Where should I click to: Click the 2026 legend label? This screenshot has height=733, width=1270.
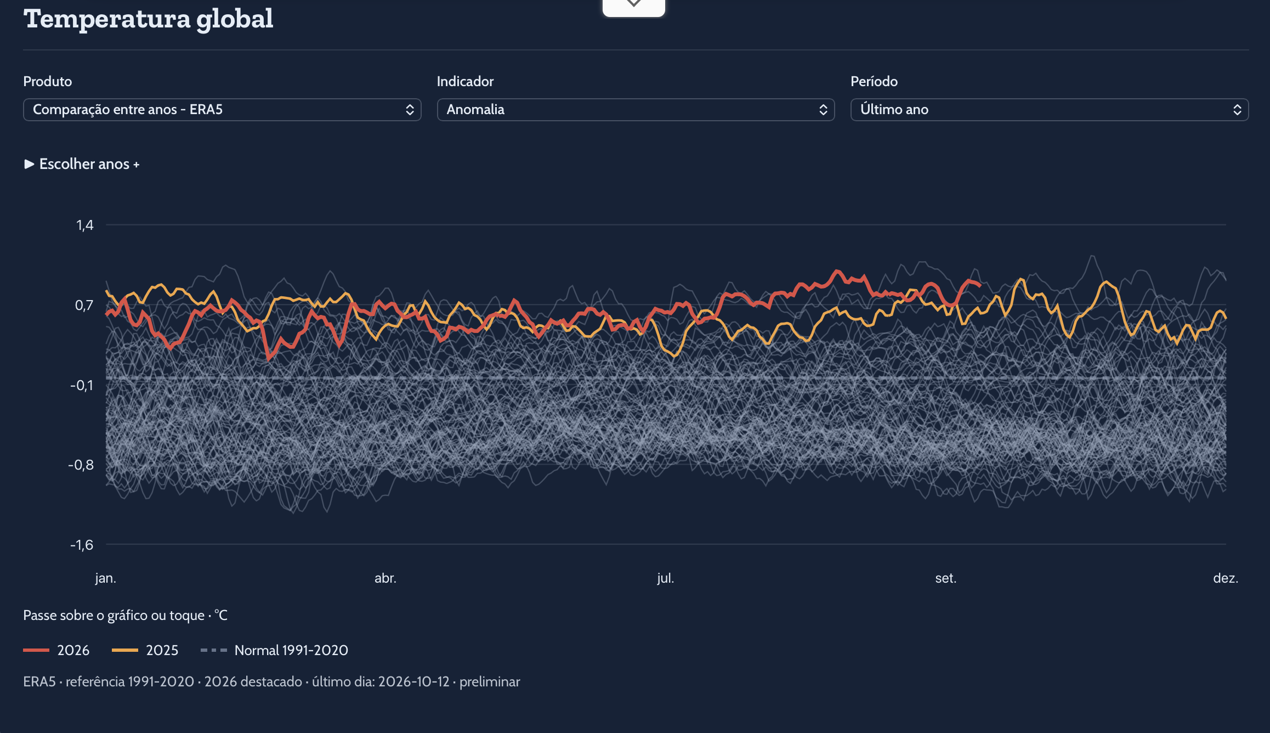tap(73, 650)
